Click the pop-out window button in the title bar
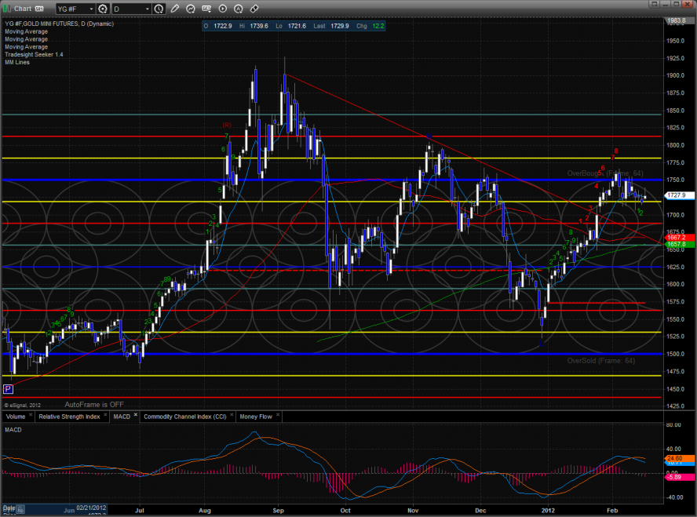This screenshot has width=697, height=517. 654,4
